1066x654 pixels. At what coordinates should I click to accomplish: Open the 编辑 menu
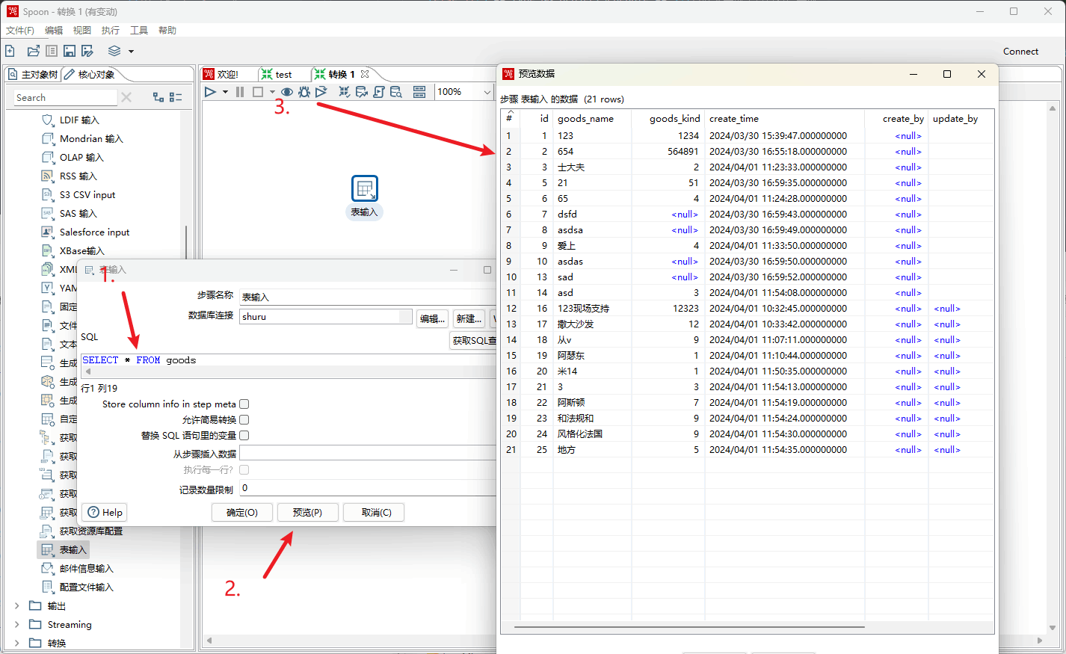pos(54,31)
